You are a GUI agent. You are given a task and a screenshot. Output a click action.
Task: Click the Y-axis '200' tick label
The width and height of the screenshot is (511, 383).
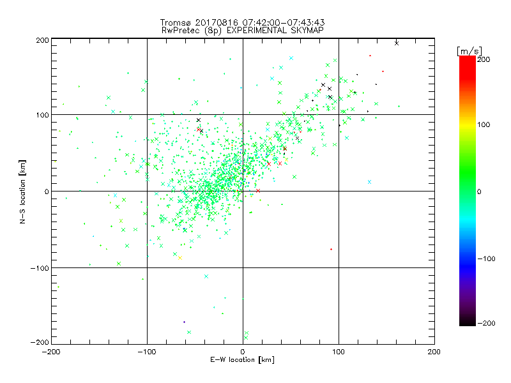point(42,40)
